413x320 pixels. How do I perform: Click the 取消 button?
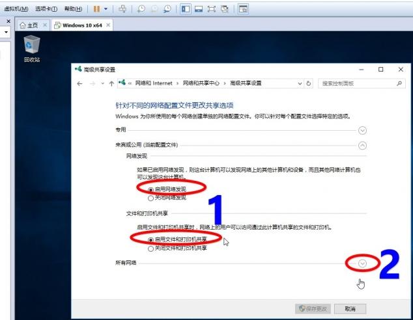(x=350, y=309)
